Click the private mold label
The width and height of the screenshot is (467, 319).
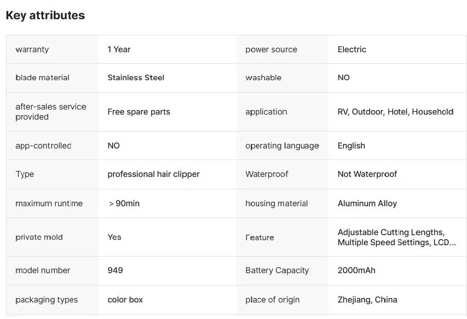tap(39, 237)
